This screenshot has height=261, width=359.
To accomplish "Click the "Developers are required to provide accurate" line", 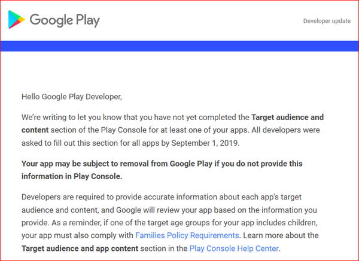I will pyautogui.click(x=162, y=197).
